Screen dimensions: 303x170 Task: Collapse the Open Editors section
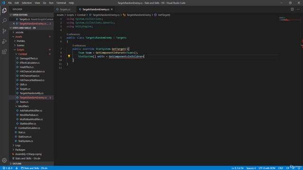point(20,15)
